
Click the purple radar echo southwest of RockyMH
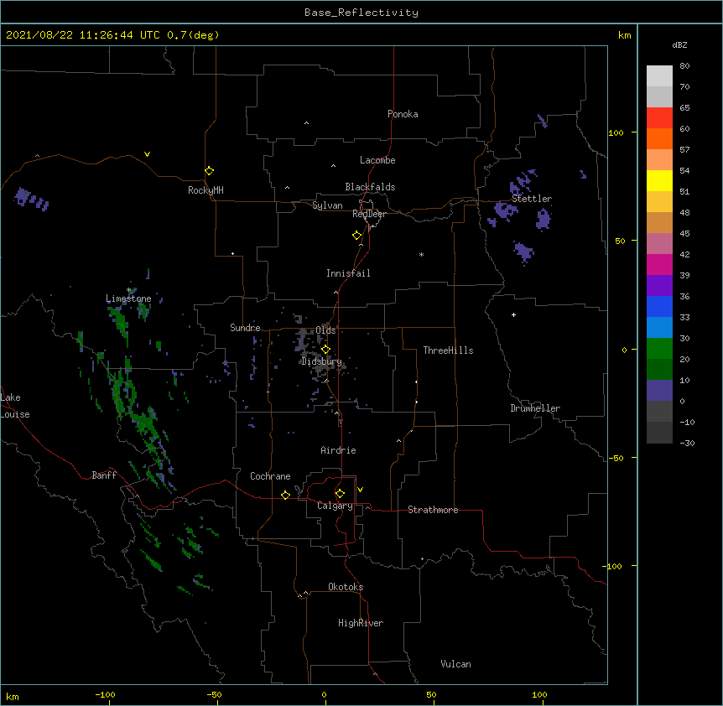point(31,198)
